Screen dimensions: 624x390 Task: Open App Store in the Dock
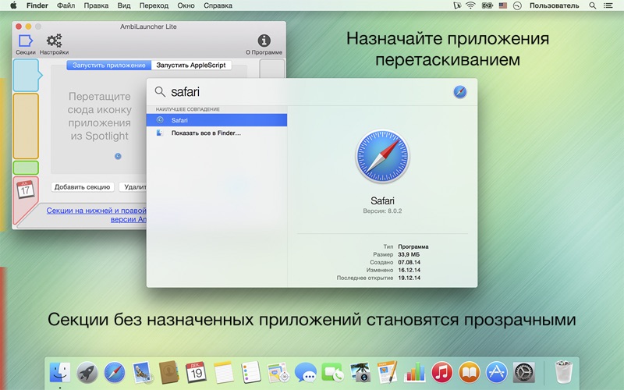point(497,373)
